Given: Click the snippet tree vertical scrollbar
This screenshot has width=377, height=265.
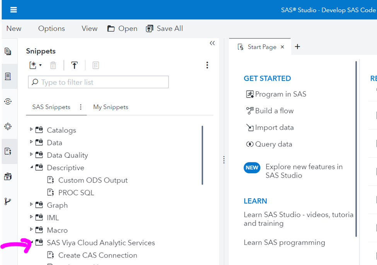Looking at the screenshot, I should click(x=202, y=155).
